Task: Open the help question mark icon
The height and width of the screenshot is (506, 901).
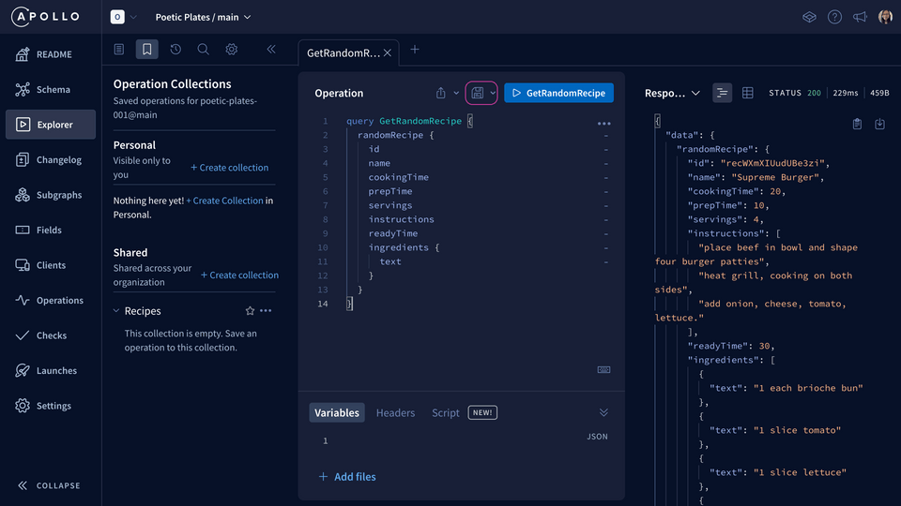Action: [834, 17]
